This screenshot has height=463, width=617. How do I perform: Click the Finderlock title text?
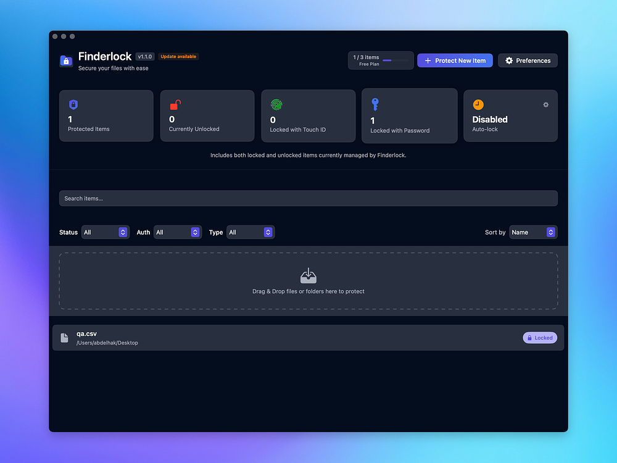pos(105,57)
